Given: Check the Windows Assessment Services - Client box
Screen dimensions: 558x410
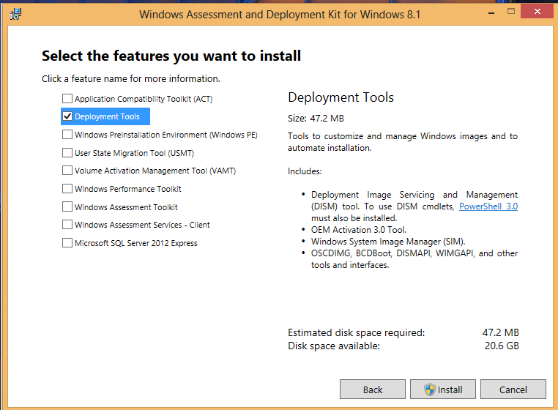Looking at the screenshot, I should point(67,225).
